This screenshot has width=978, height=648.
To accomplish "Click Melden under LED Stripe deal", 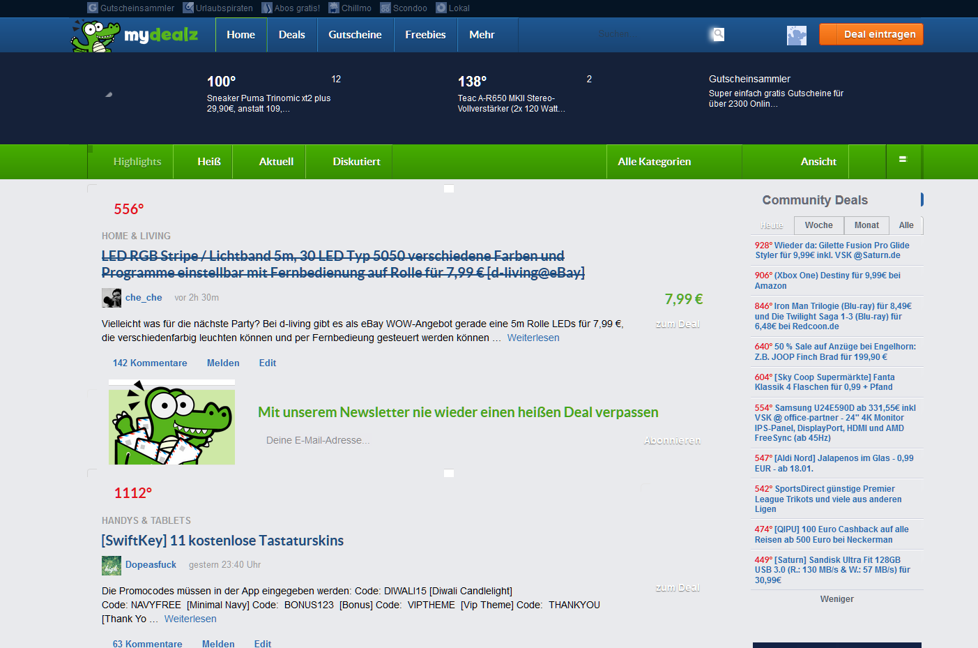I will click(223, 363).
